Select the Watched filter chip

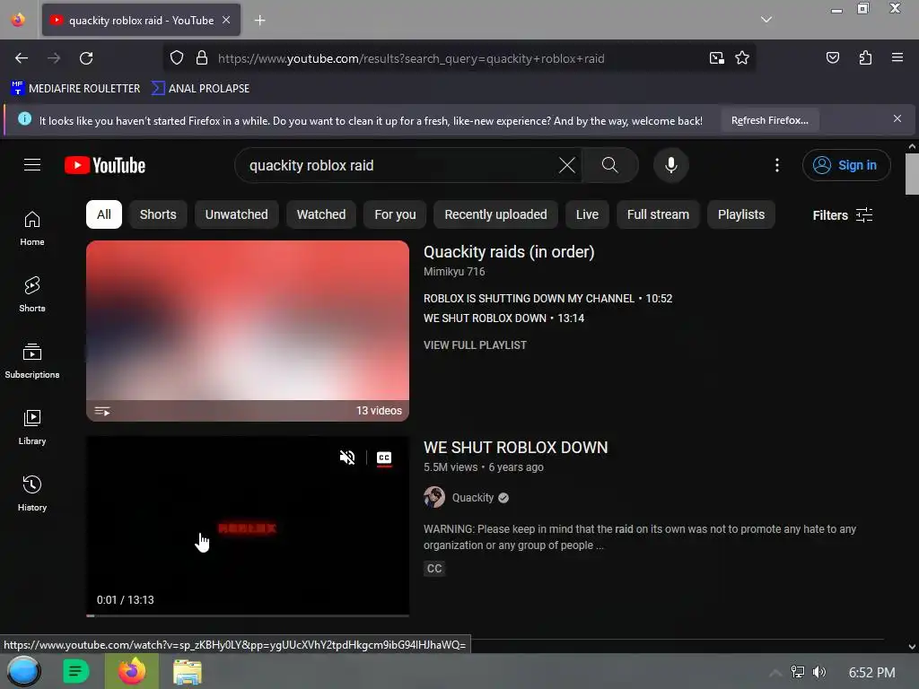click(x=321, y=214)
